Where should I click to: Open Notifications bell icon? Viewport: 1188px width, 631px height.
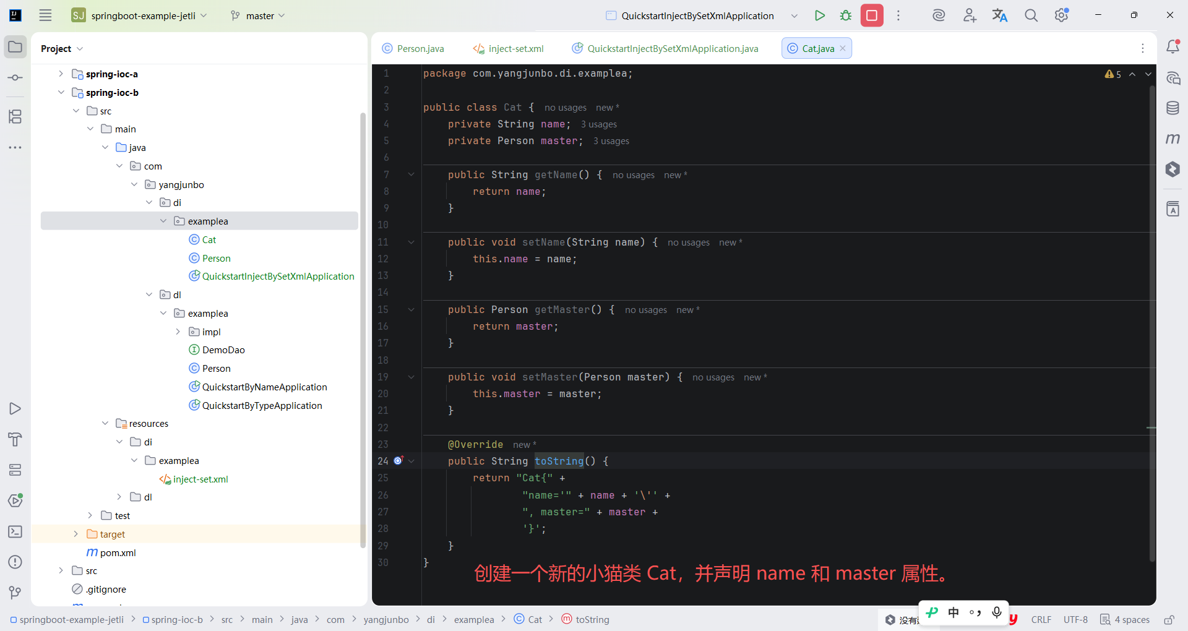tap(1173, 47)
